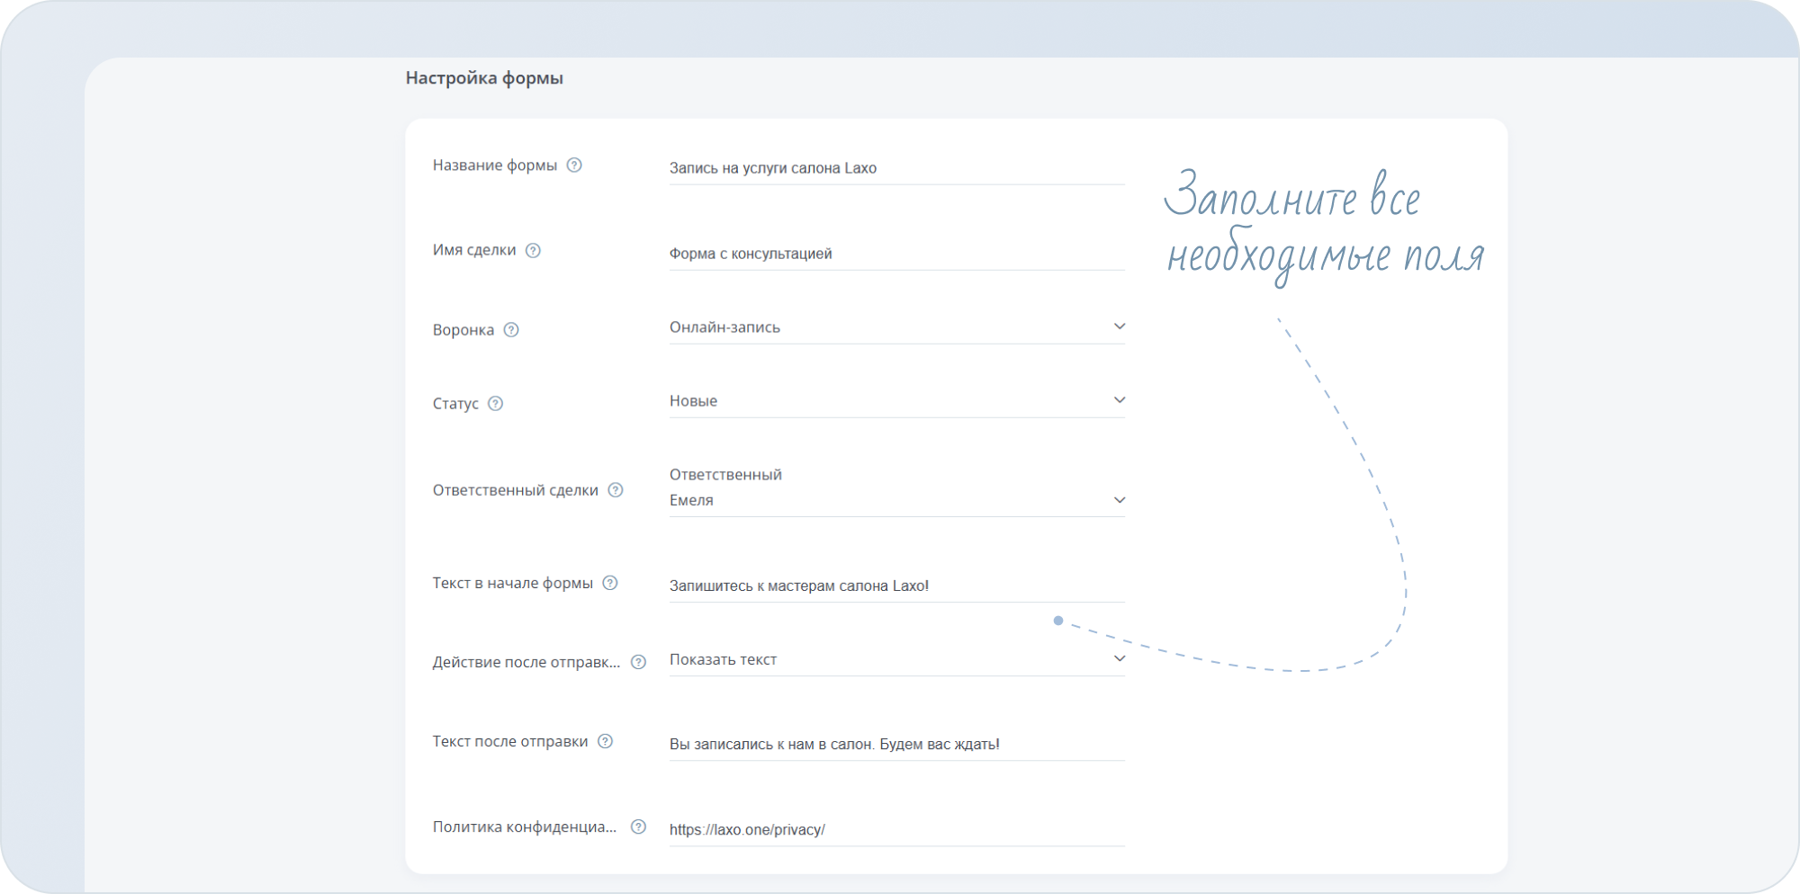Click the Ответственный сделки label

515,490
